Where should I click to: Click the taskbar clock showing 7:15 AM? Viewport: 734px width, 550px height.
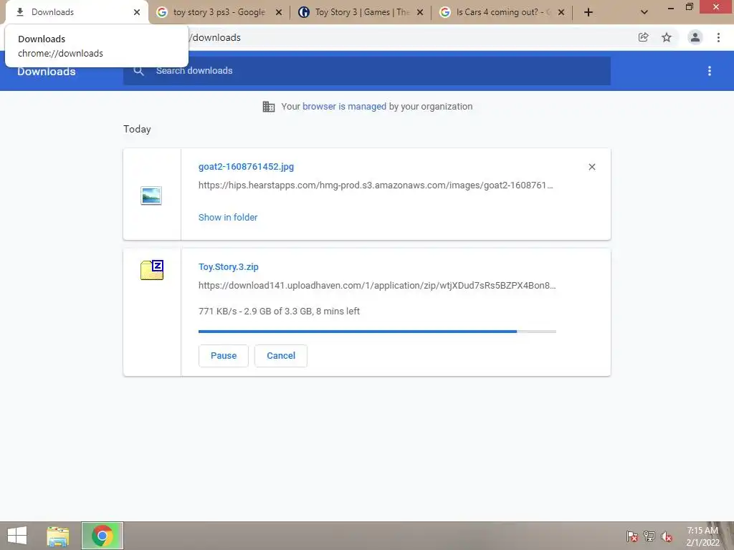702,536
